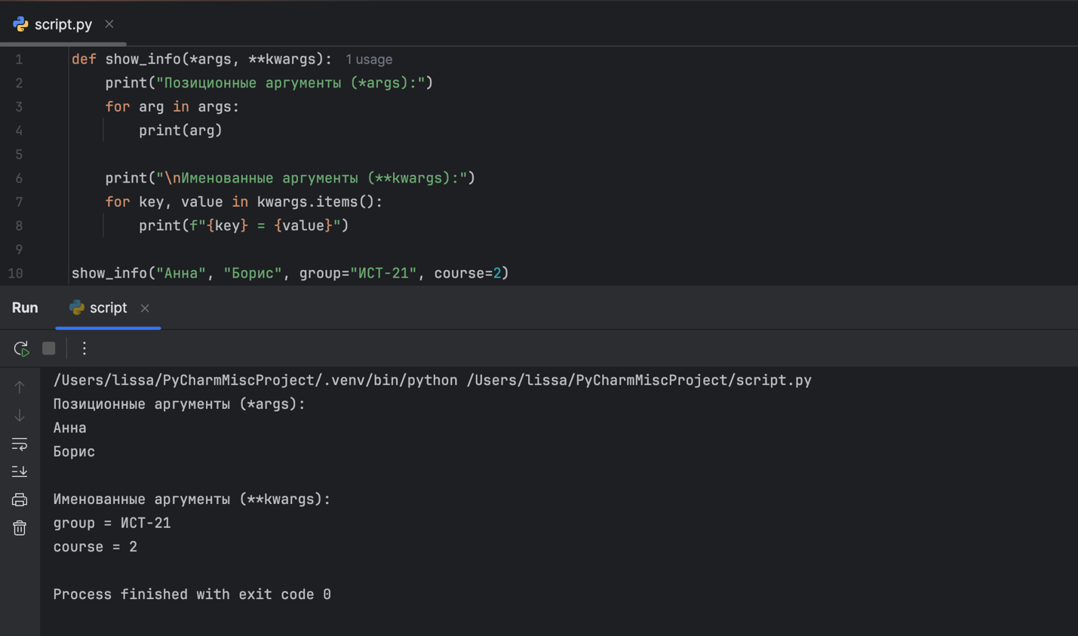
Task: Toggle scroll to end of output
Action: [20, 472]
